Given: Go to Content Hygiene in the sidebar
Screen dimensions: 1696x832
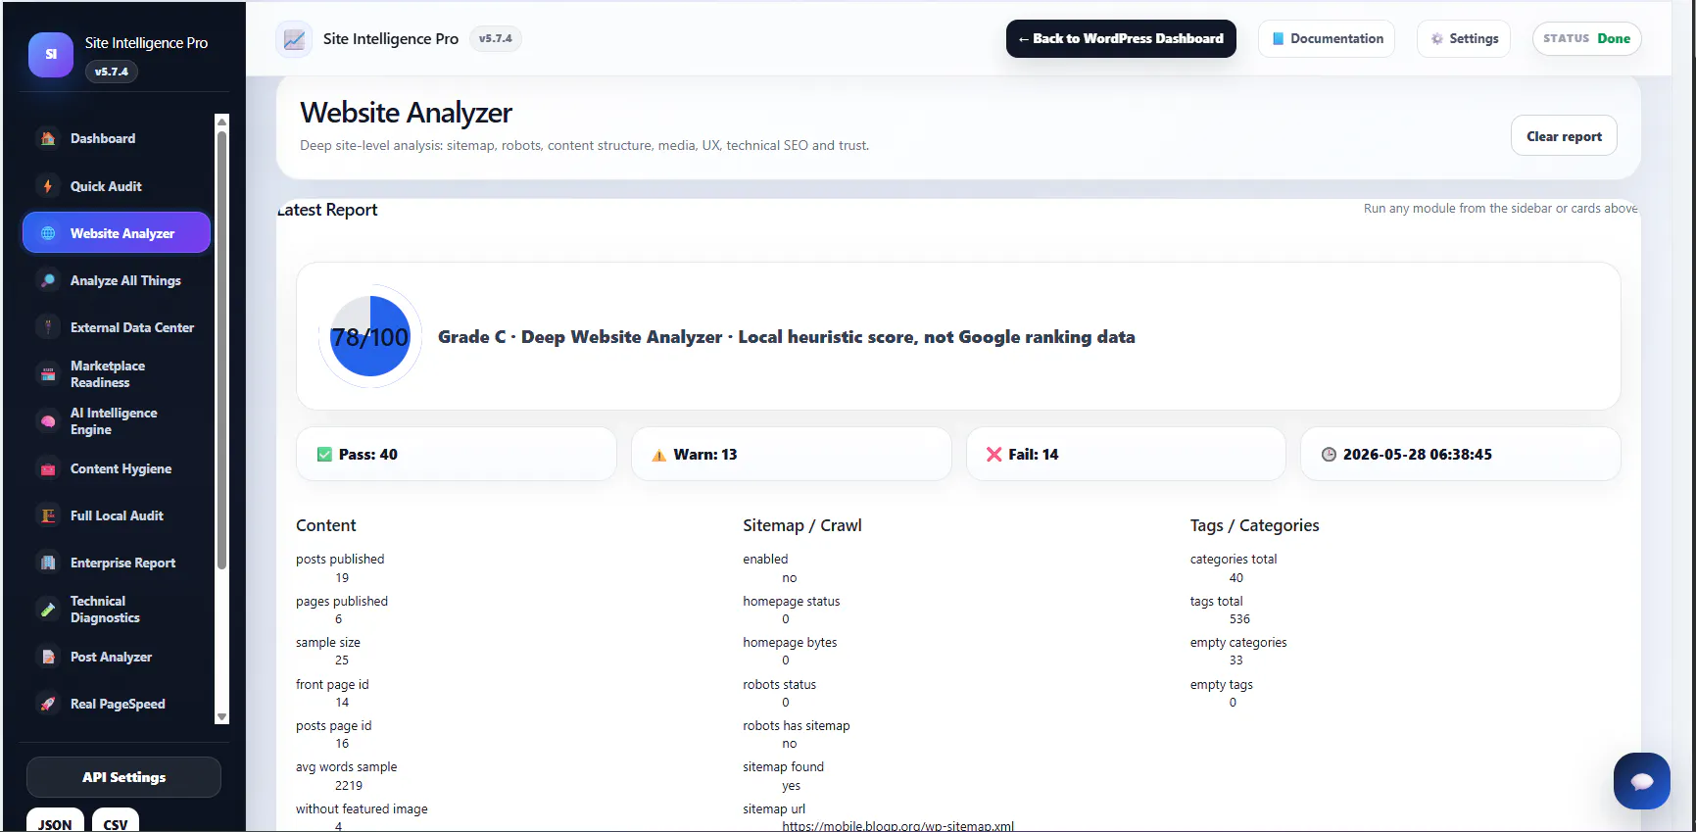Looking at the screenshot, I should (x=117, y=468).
